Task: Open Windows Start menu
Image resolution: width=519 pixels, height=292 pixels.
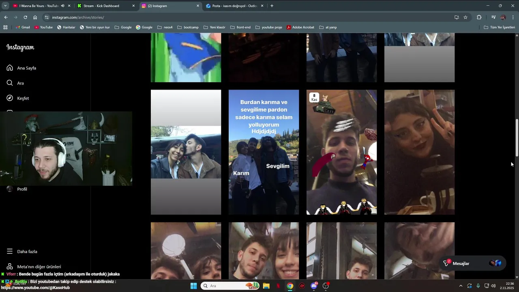Action: [x=193, y=286]
